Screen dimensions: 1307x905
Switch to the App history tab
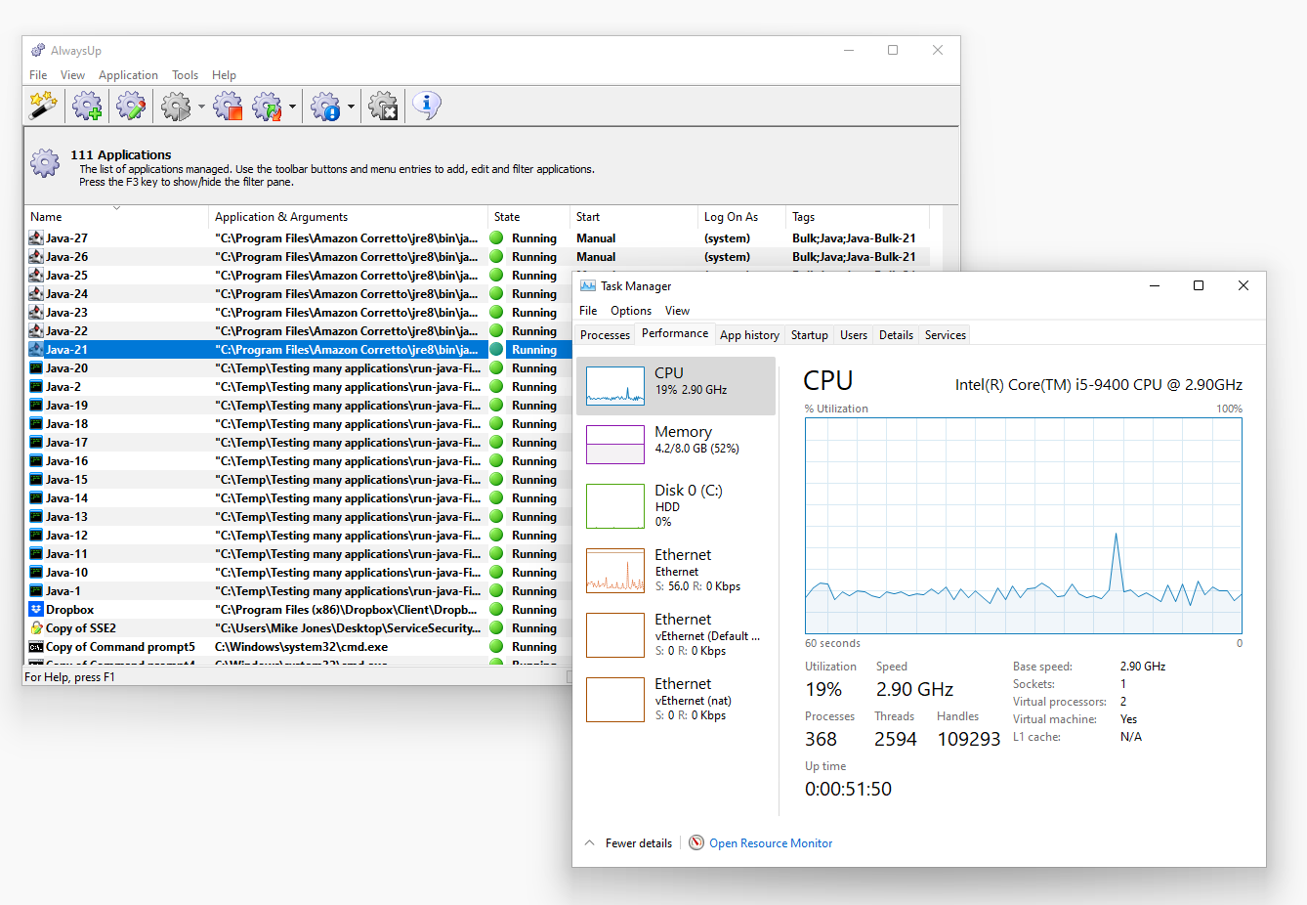[749, 335]
